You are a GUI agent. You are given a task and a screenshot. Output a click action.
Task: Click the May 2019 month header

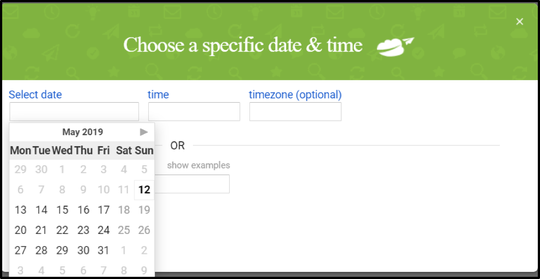pos(82,132)
